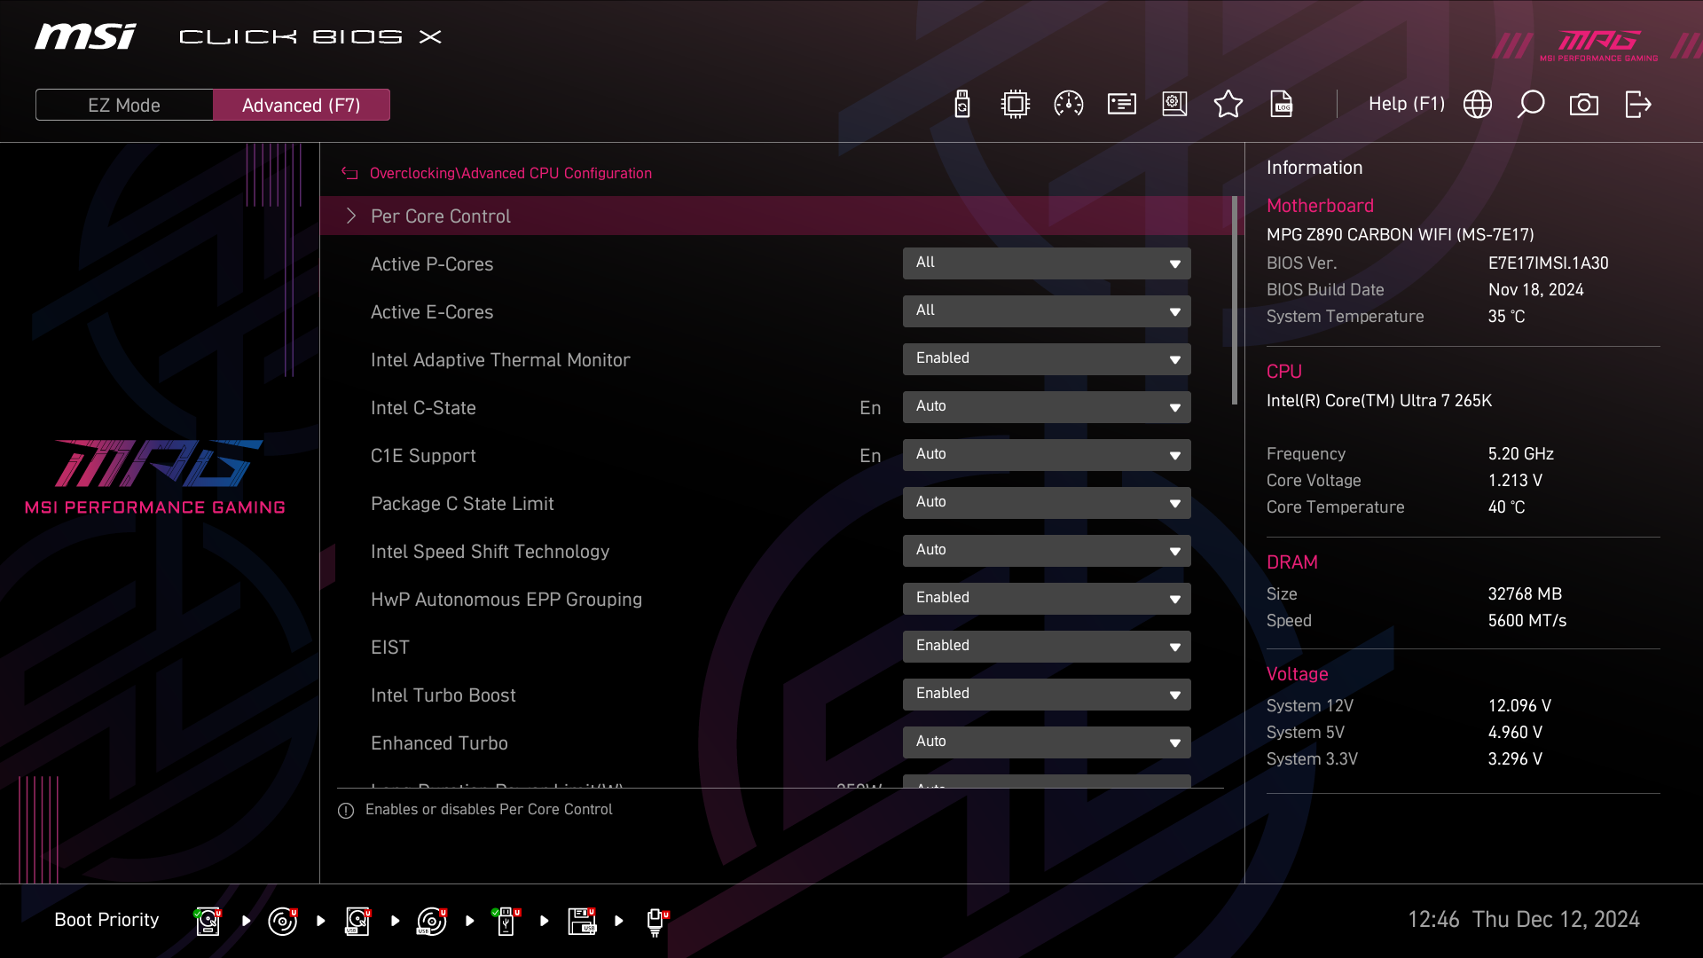Select the network boot device icon
The width and height of the screenshot is (1703, 958).
656,922
